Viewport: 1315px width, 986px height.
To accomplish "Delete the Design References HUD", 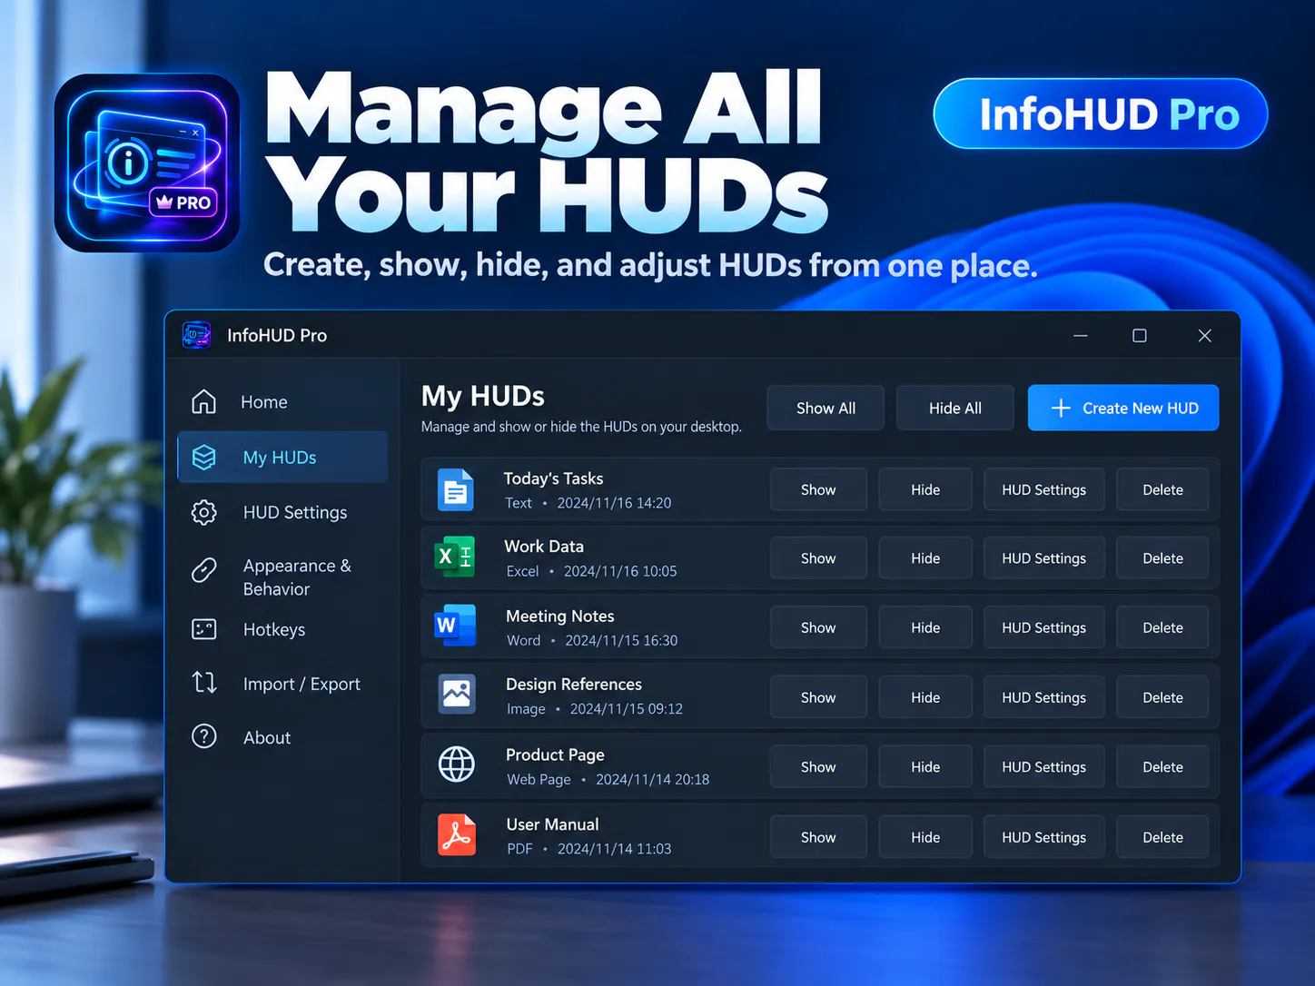I will point(1162,697).
